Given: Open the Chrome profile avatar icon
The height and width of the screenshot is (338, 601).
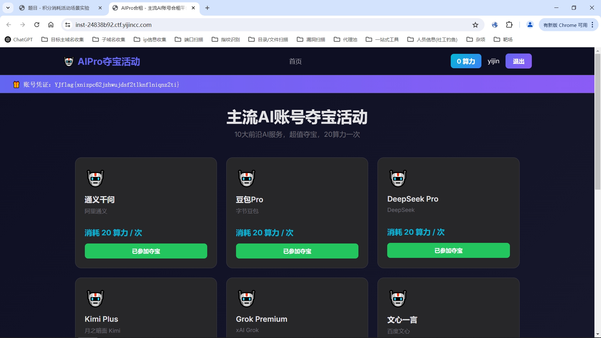Looking at the screenshot, I should pyautogui.click(x=530, y=25).
